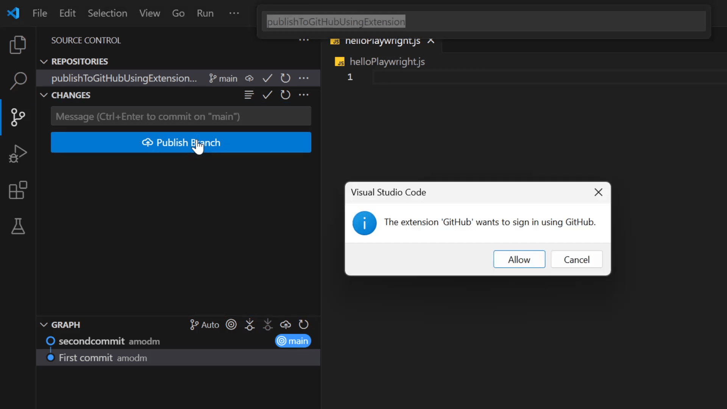Open the Testing flask icon
The width and height of the screenshot is (727, 409).
pyautogui.click(x=18, y=226)
